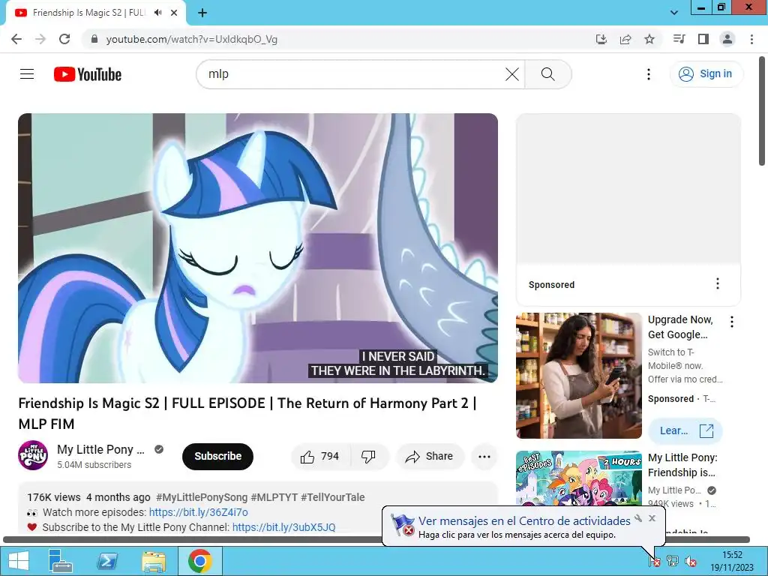Open the #MyLittlePonySong hashtag
The image size is (768, 576).
coord(202,497)
